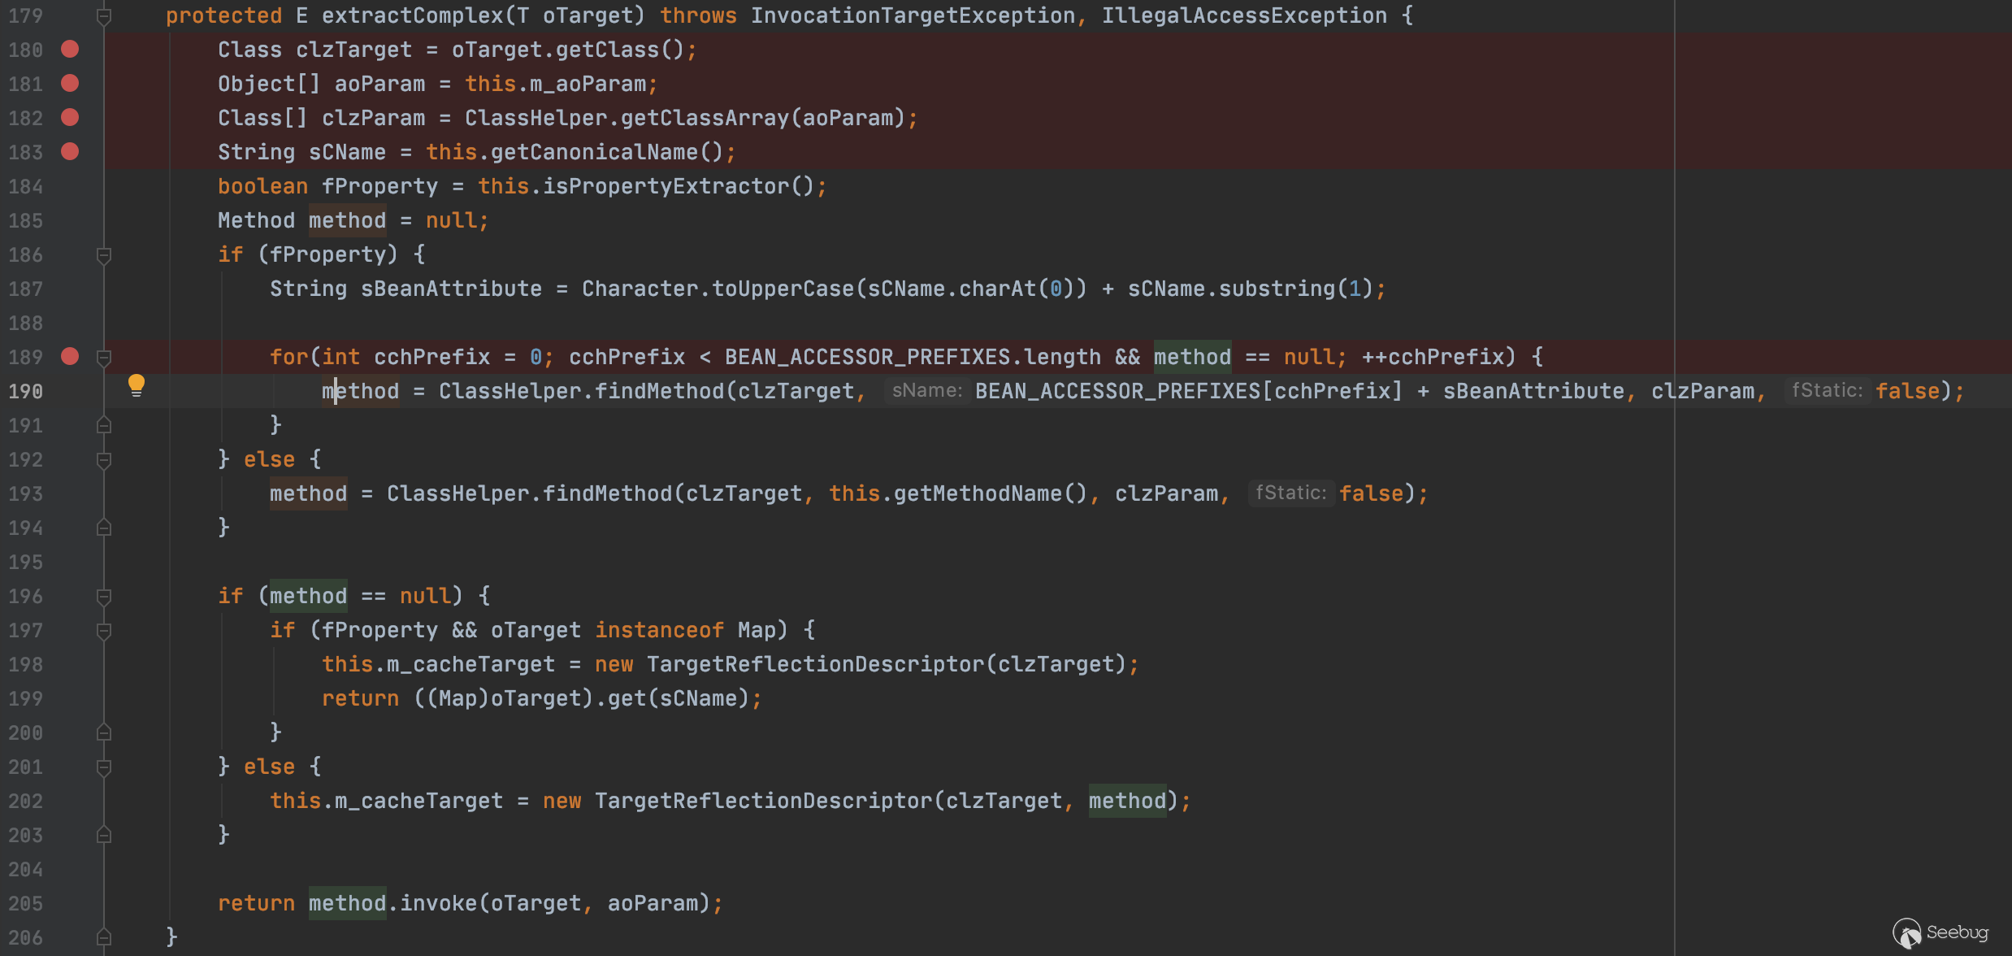Click fStatic hint on line 190
This screenshot has height=956, width=2012.
tap(1827, 391)
